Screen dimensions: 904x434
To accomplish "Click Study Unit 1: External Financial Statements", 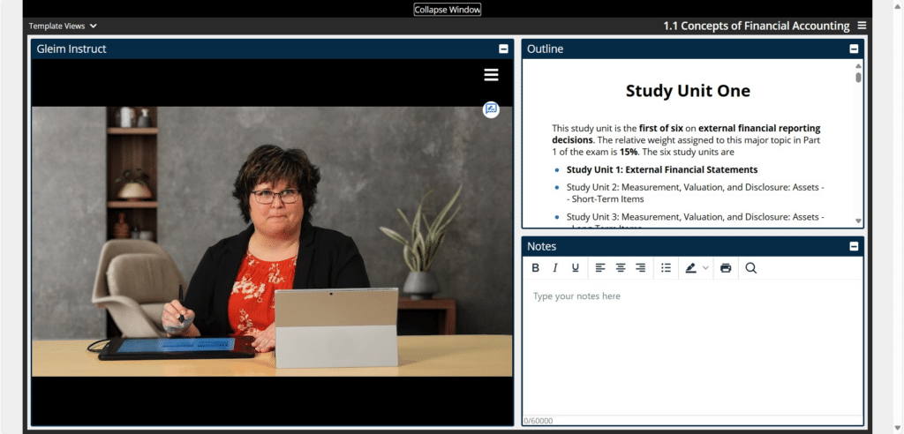I will click(x=662, y=170).
